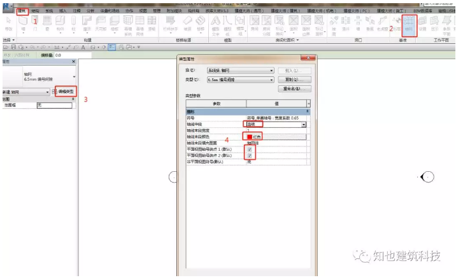The width and height of the screenshot is (456, 280).
Task: Switch to the 注释 (Annotate) ribbon tab
Action: tap(76, 11)
